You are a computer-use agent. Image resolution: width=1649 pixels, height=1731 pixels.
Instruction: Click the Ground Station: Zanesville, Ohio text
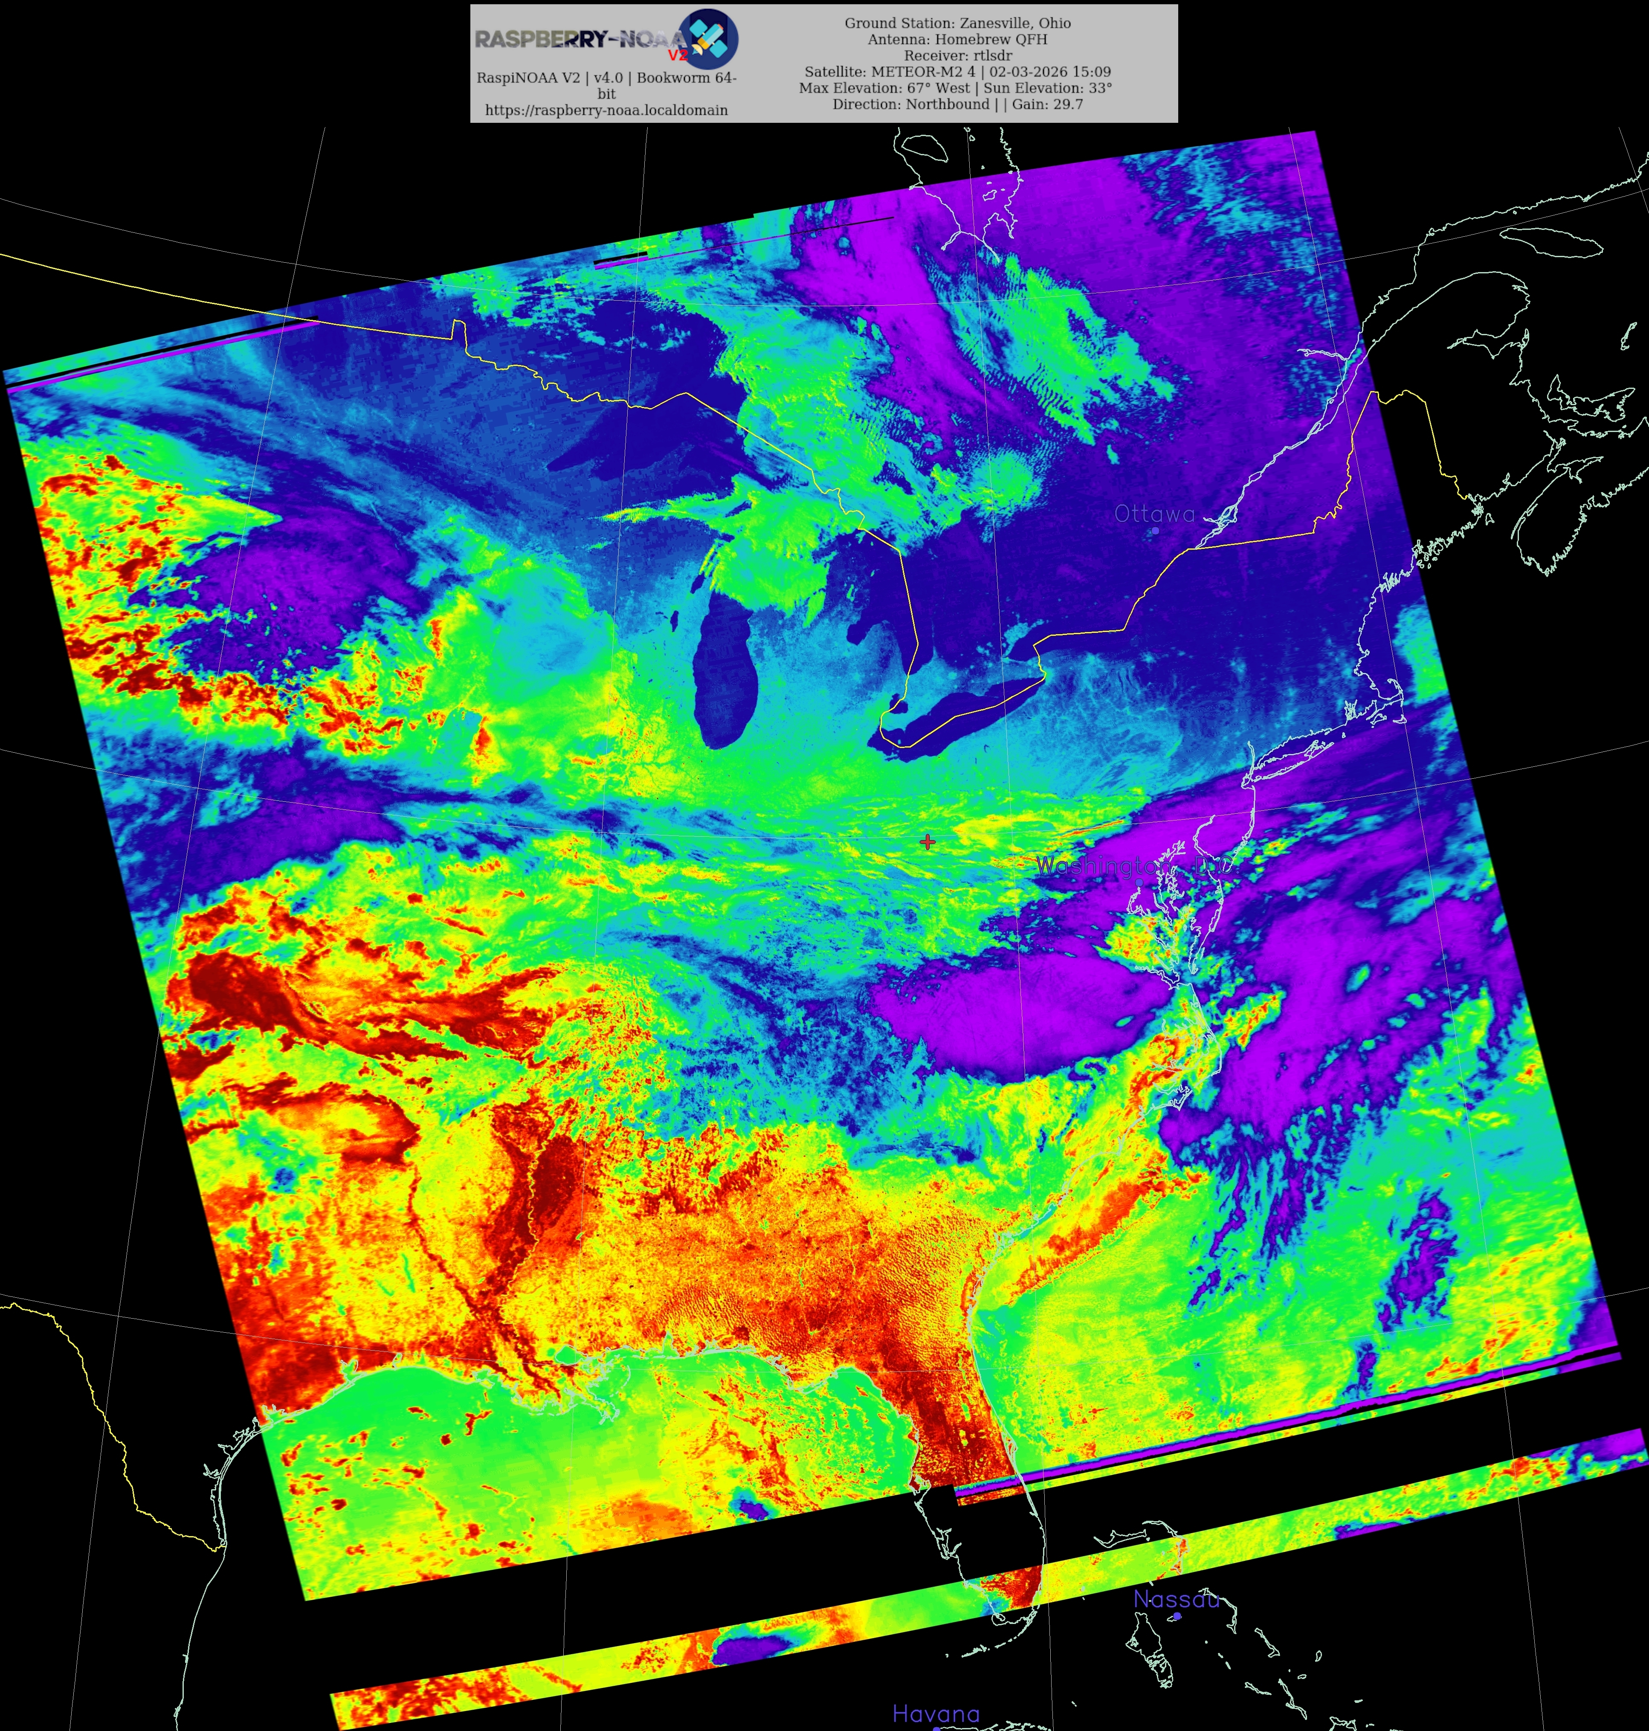pos(957,23)
